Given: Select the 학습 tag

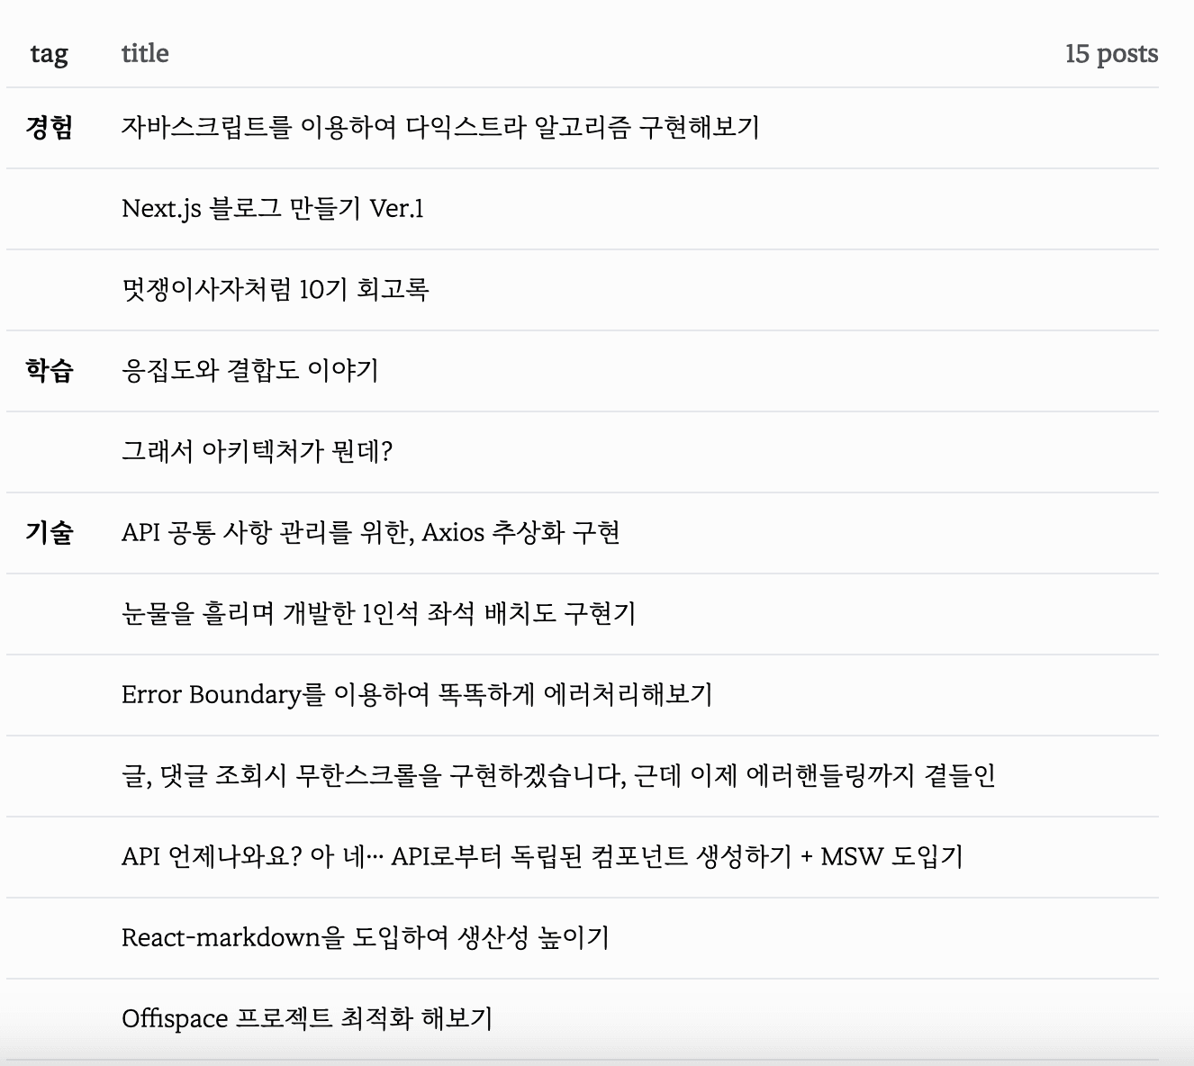Looking at the screenshot, I should point(50,371).
